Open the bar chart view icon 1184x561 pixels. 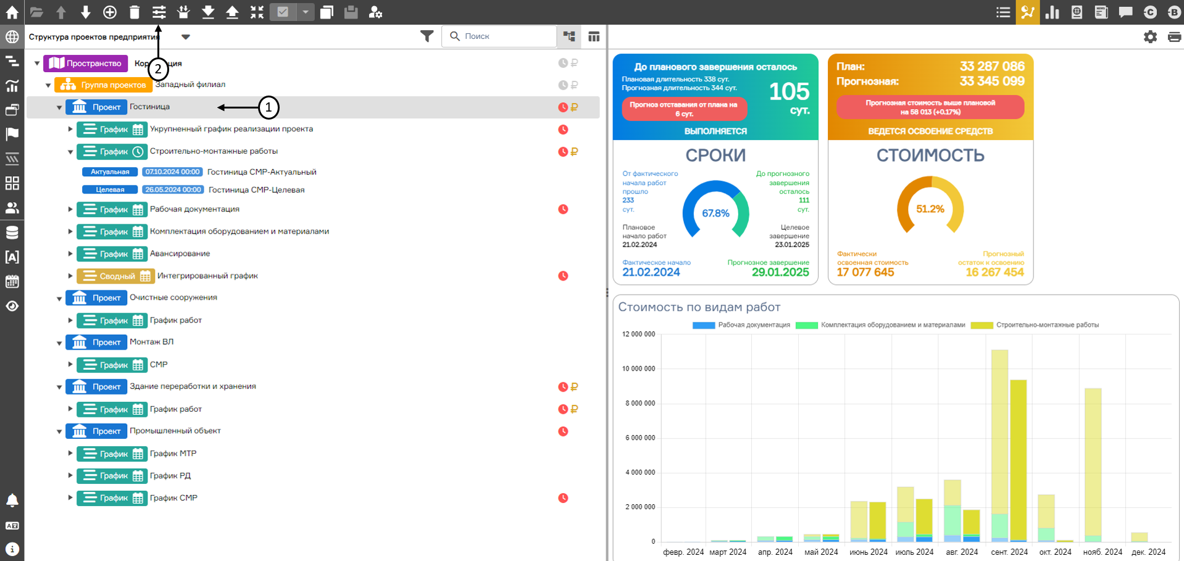[x=1053, y=12]
